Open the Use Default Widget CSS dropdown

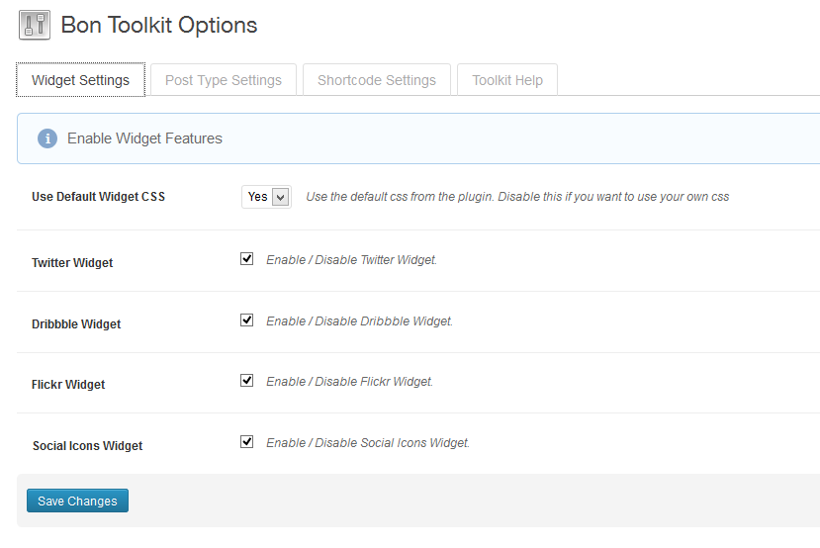266,197
